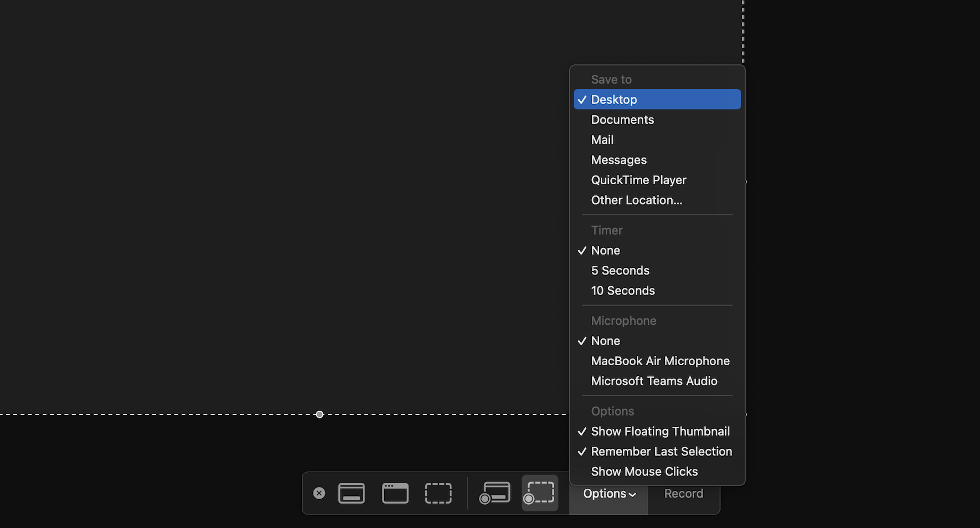The height and width of the screenshot is (528, 980).
Task: Select MacBook Air Microphone input
Action: (x=660, y=361)
